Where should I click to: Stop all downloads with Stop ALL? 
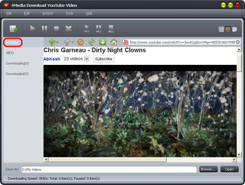[111, 29]
